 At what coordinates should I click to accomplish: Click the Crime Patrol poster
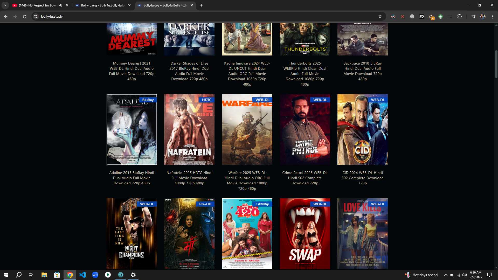305,129
